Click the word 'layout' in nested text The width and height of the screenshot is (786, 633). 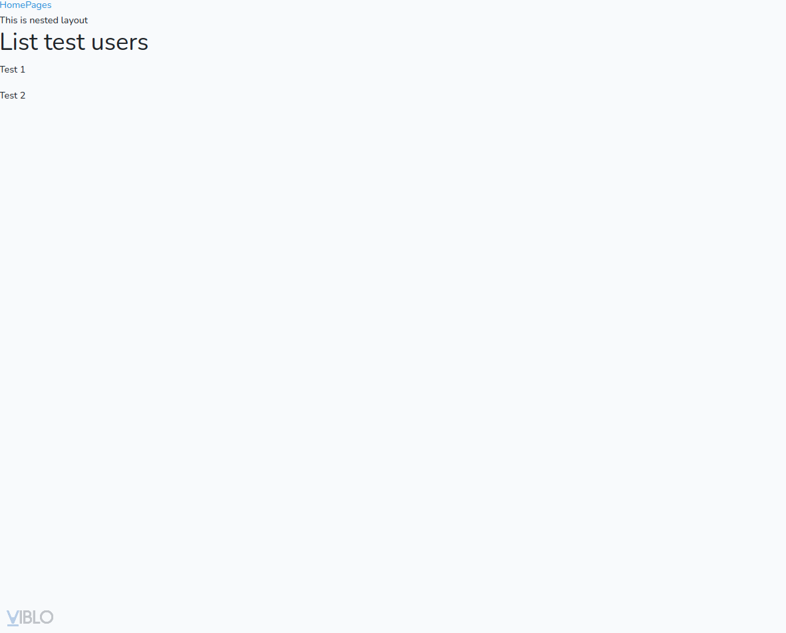(x=75, y=20)
